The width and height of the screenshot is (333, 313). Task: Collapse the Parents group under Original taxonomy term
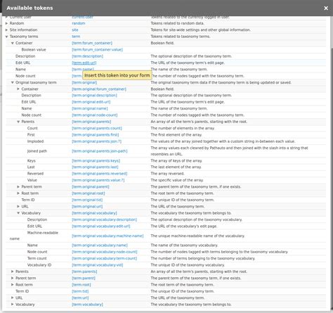[x=18, y=122]
